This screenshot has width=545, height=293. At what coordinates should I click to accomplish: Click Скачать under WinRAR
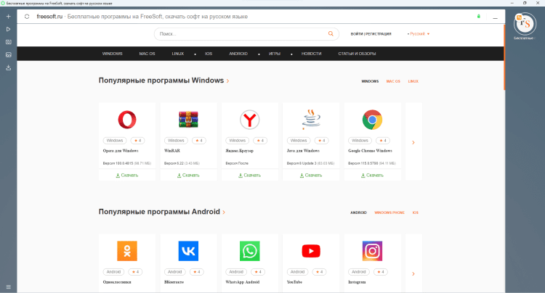point(188,176)
